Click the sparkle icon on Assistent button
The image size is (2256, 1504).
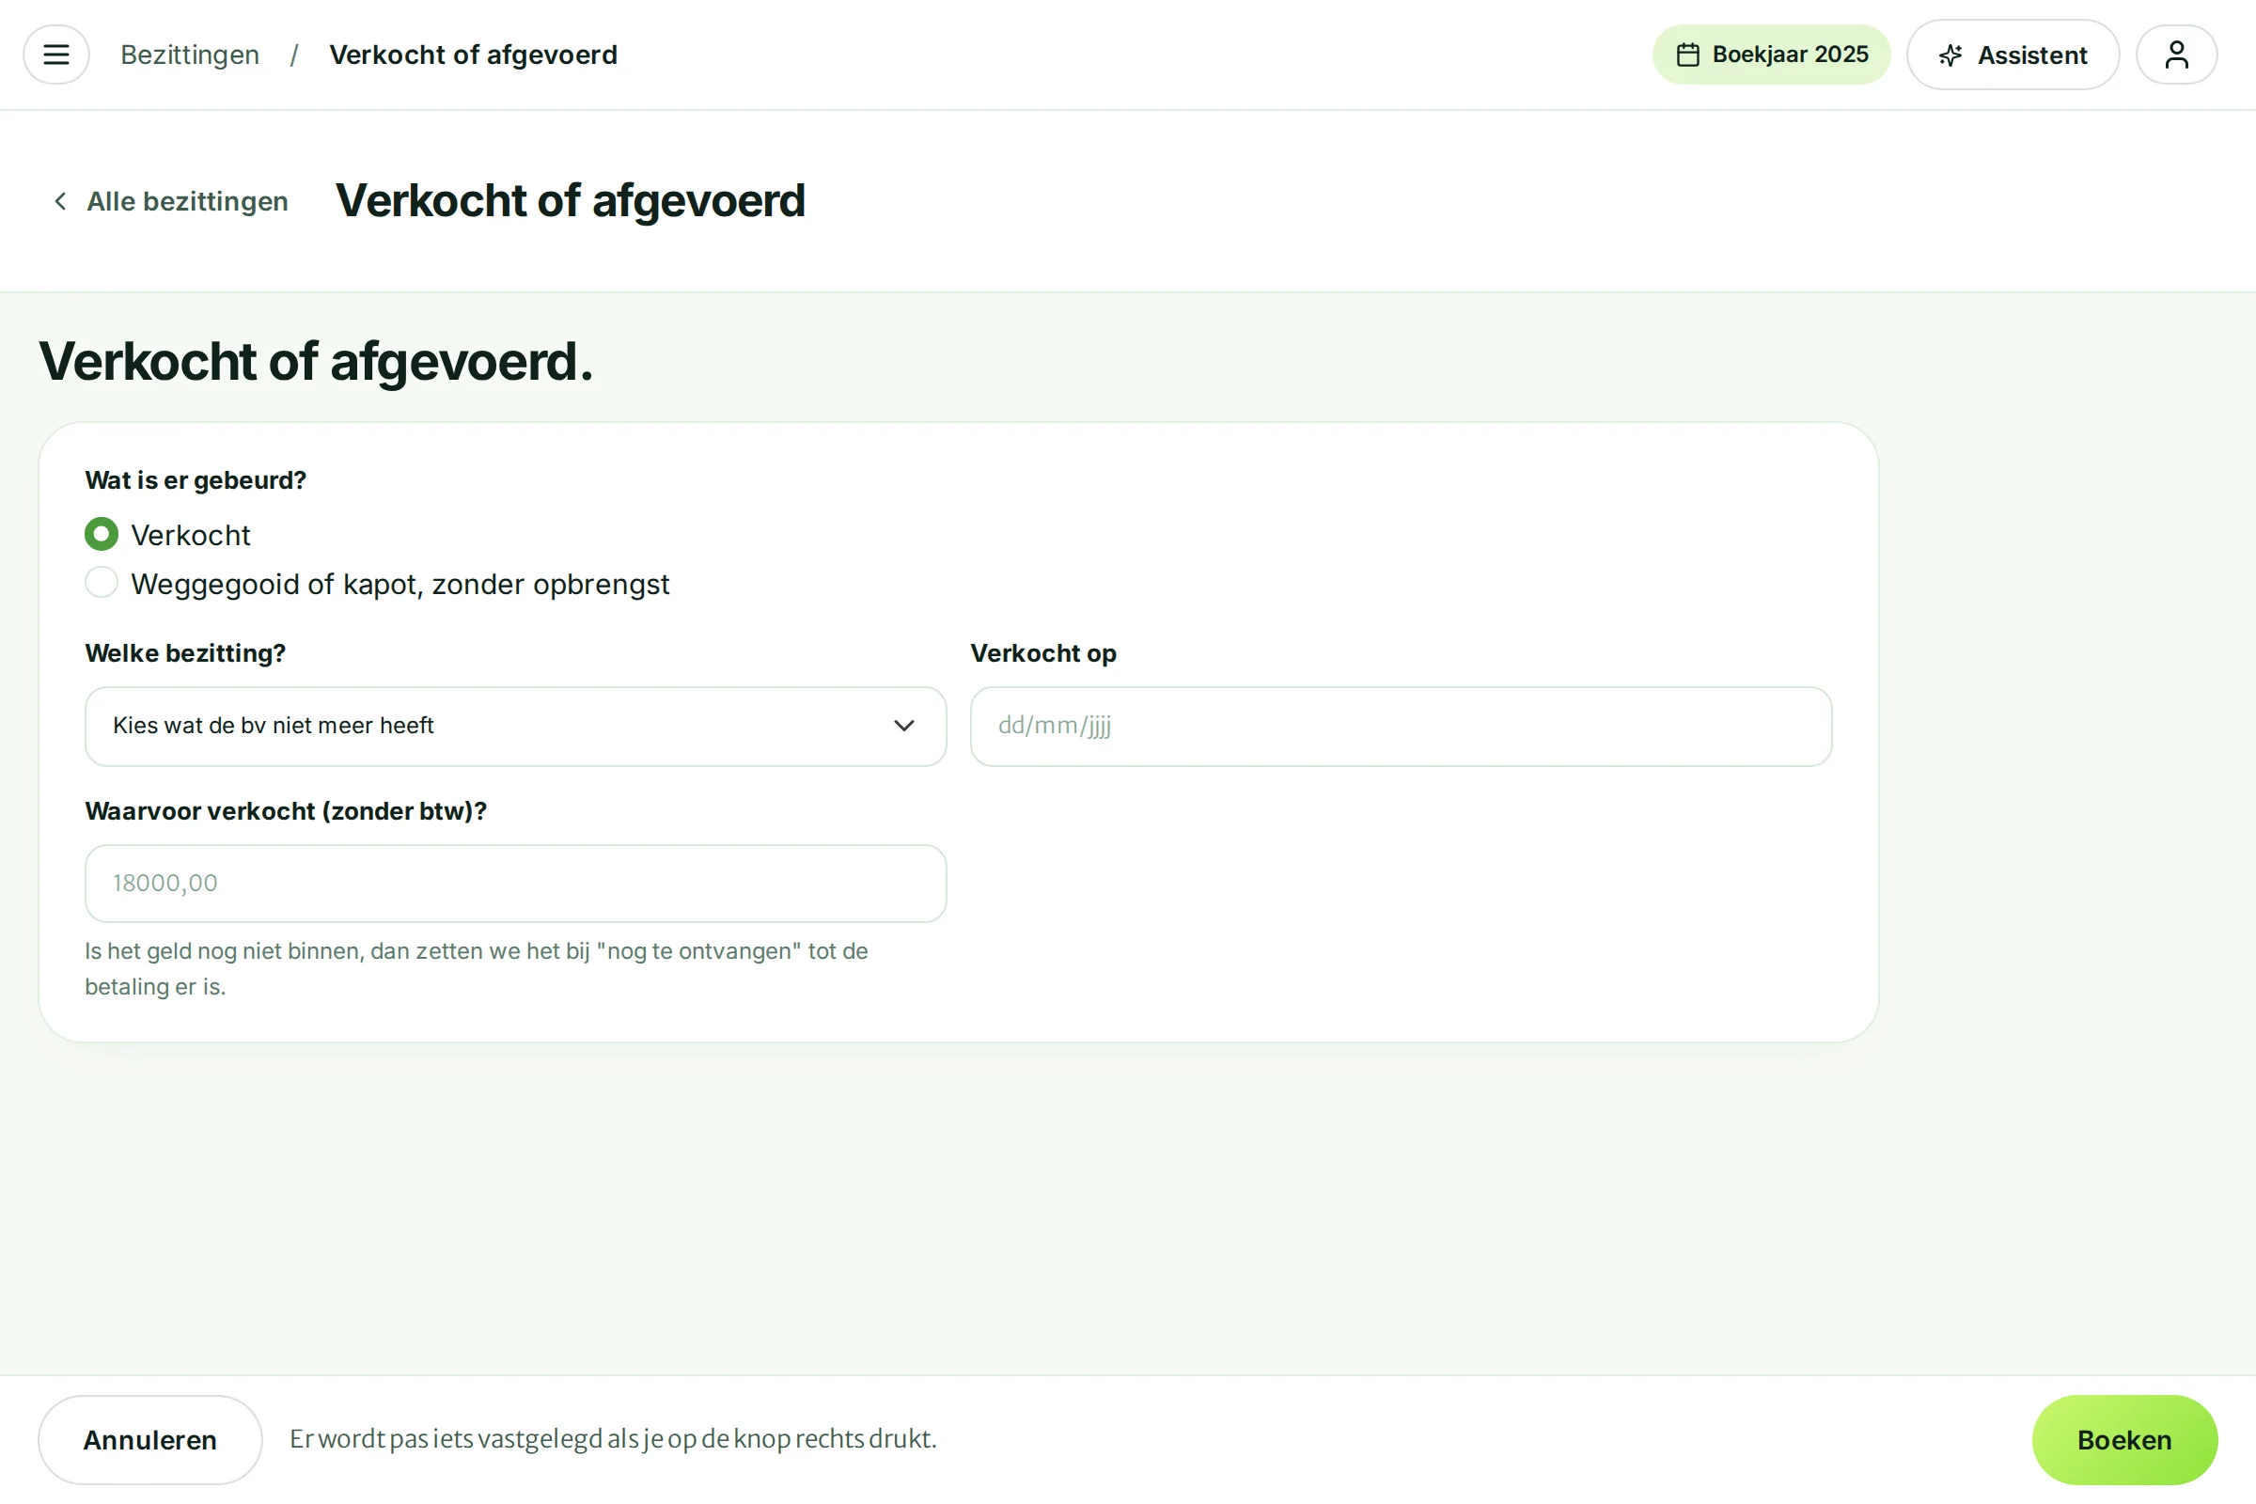[x=1950, y=55]
